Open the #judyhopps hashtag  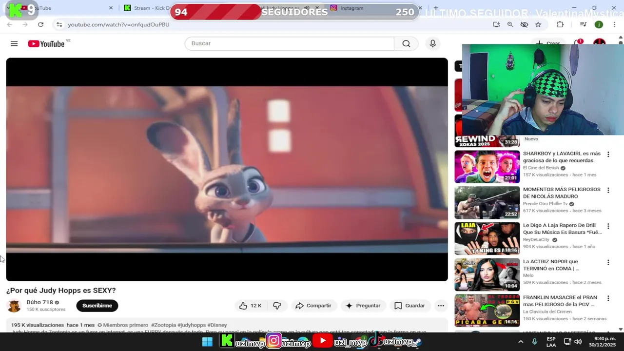tap(192, 325)
